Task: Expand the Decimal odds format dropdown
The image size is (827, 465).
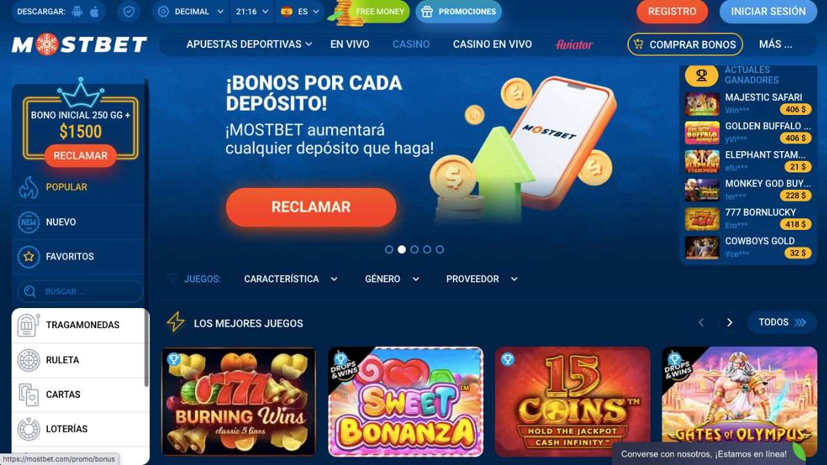Action: (191, 12)
